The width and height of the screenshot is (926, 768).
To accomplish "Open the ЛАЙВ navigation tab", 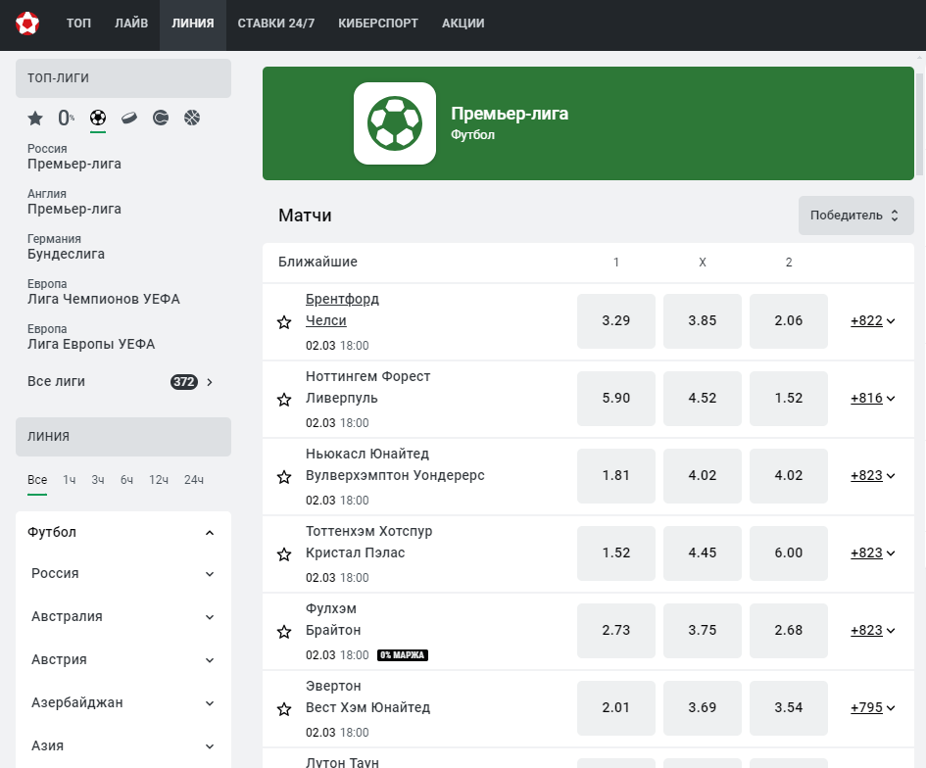I will 131,24.
